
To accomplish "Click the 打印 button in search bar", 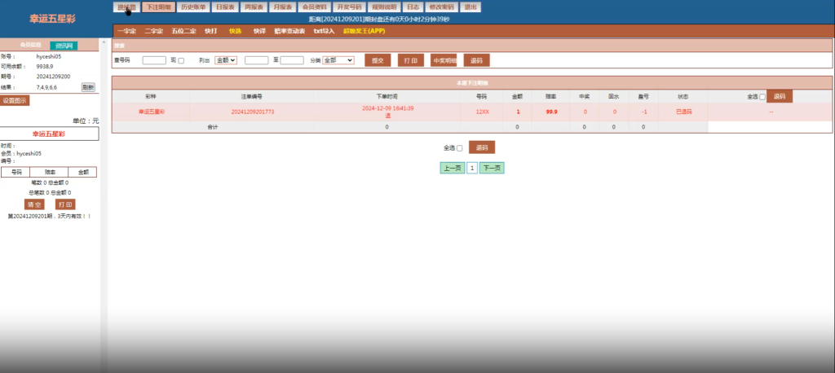I will (410, 60).
